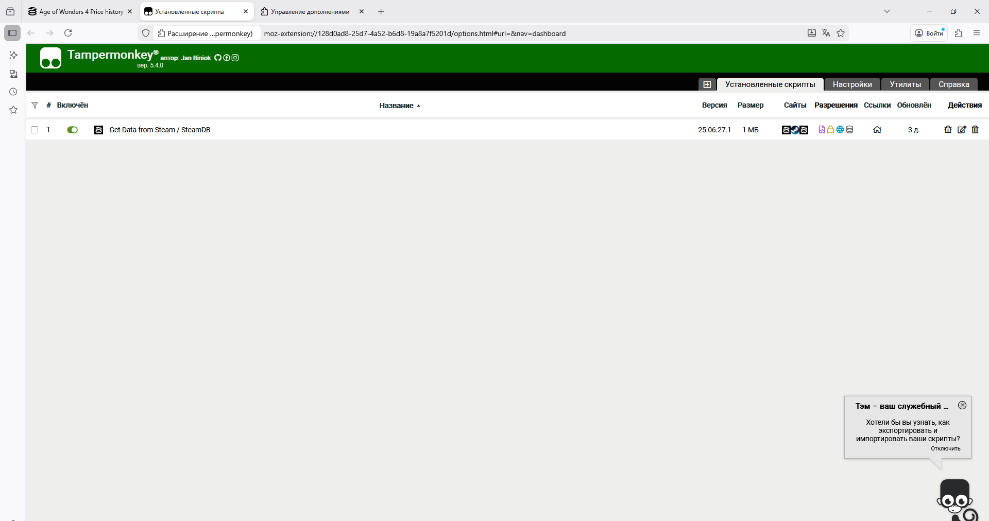Sort by the Включён column header

point(73,105)
